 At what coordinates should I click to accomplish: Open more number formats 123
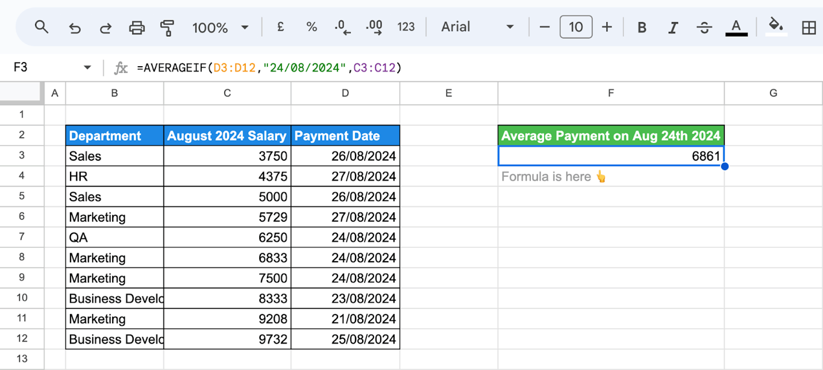click(406, 27)
